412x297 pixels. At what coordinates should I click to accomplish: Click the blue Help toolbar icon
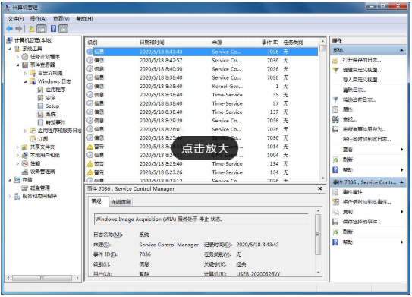tap(53, 28)
